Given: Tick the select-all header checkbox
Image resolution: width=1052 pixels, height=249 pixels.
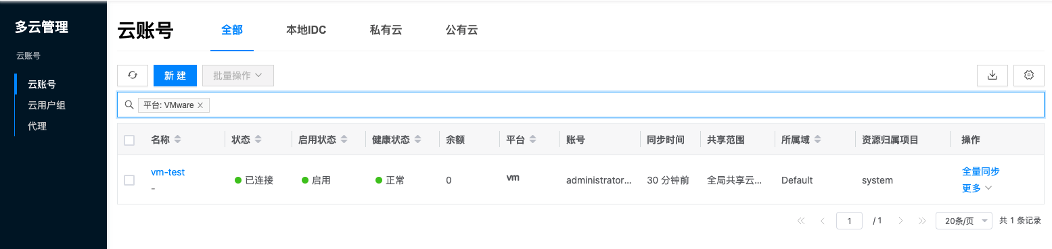Looking at the screenshot, I should coord(129,140).
